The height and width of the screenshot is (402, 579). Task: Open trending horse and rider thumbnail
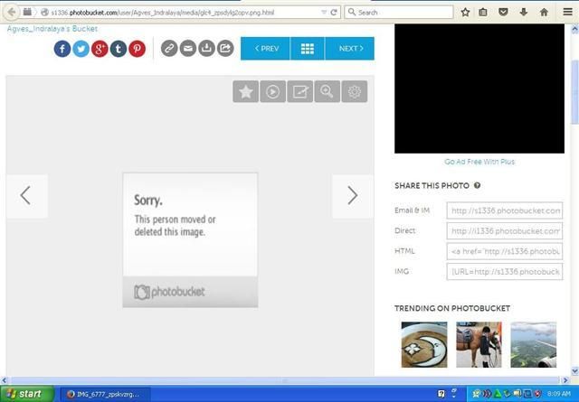(479, 344)
